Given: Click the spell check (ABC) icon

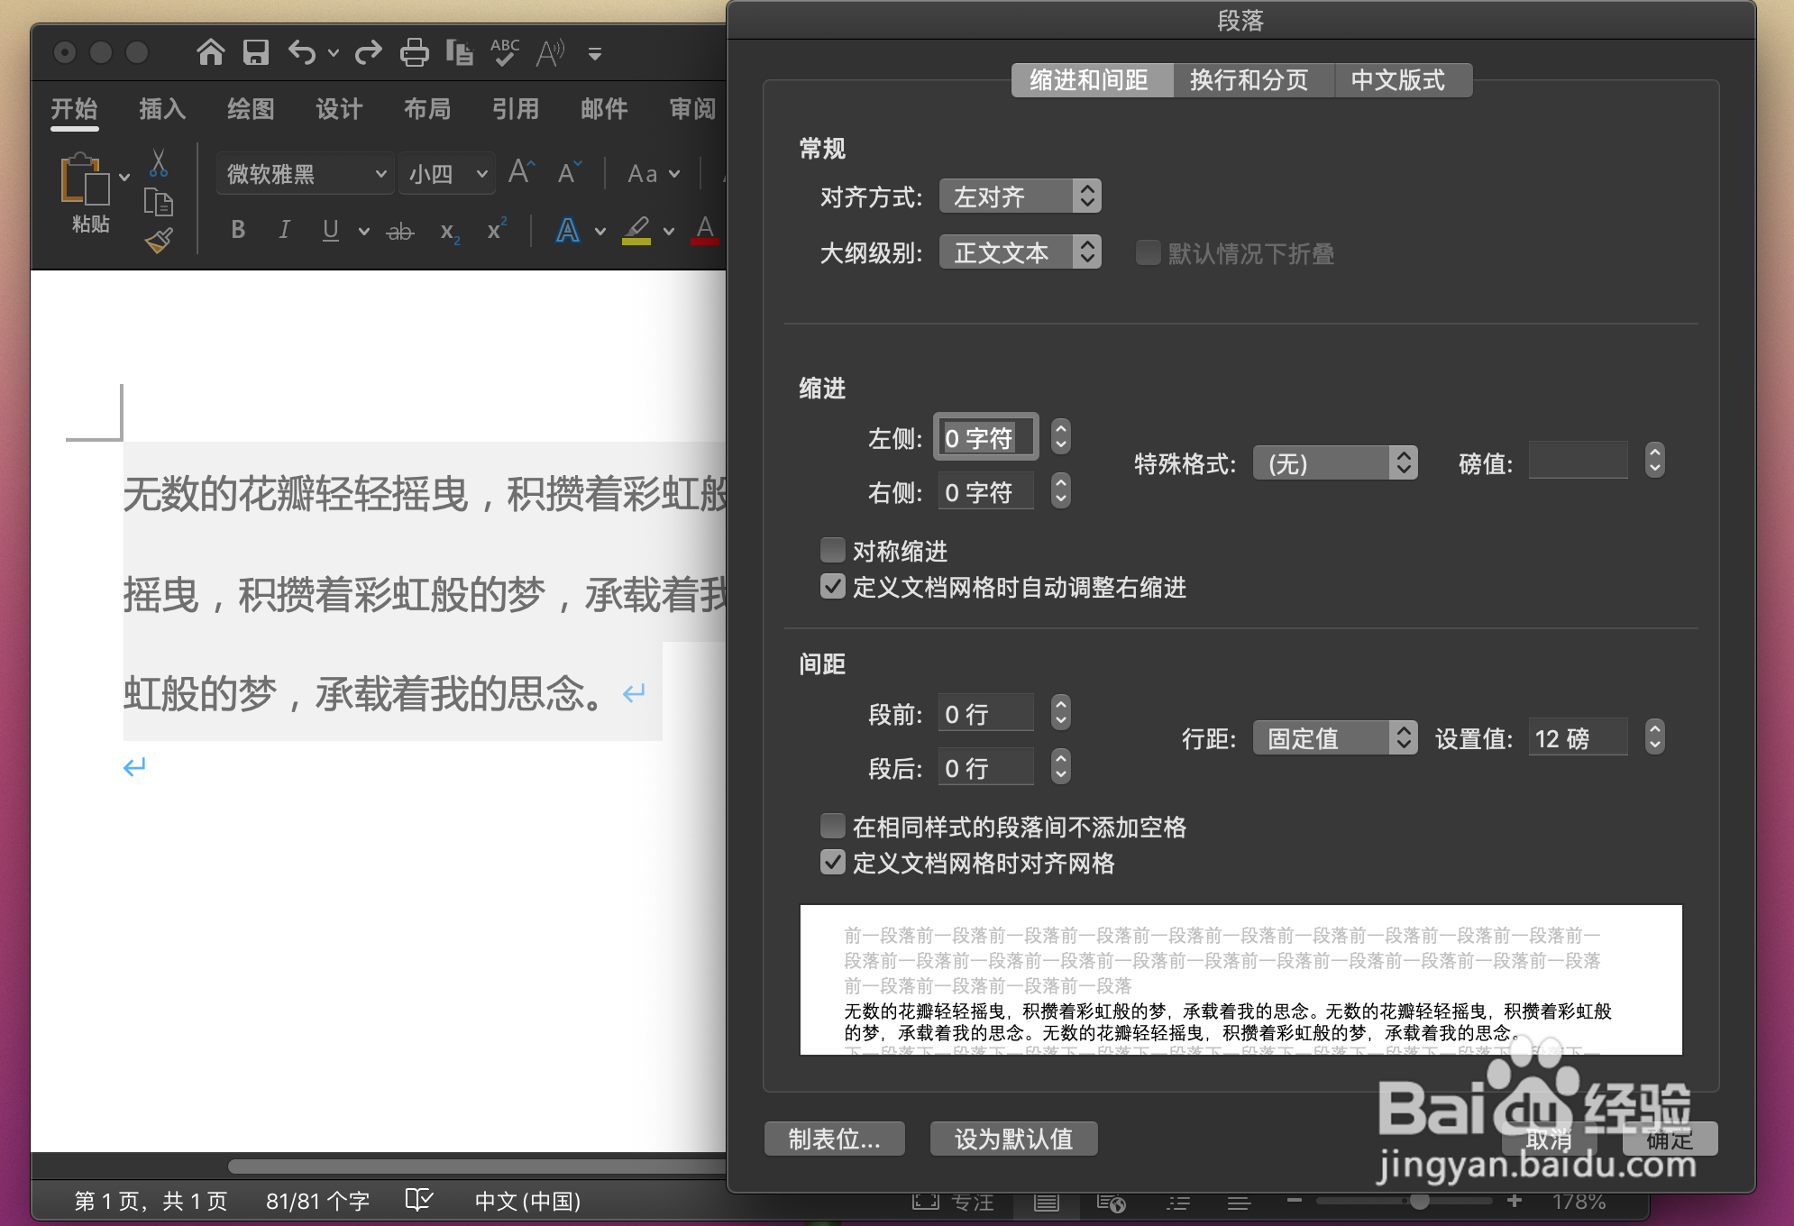Looking at the screenshot, I should (x=505, y=52).
